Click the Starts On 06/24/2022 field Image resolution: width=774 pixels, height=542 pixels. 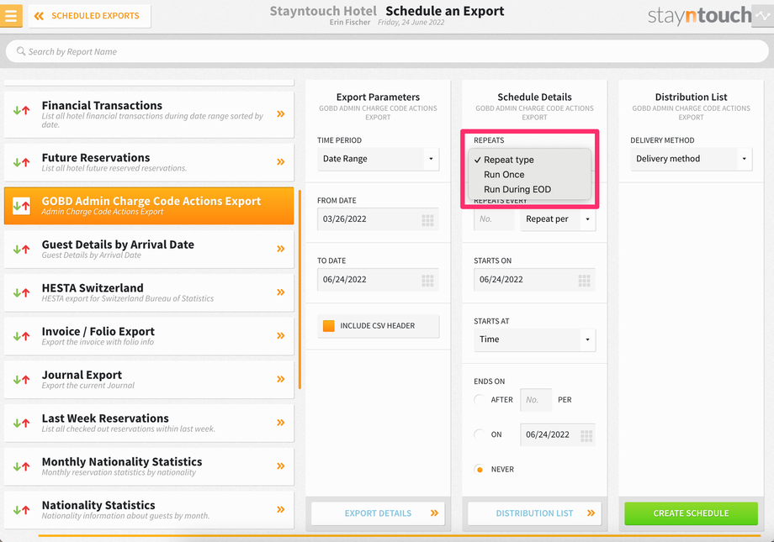pyautogui.click(x=534, y=280)
